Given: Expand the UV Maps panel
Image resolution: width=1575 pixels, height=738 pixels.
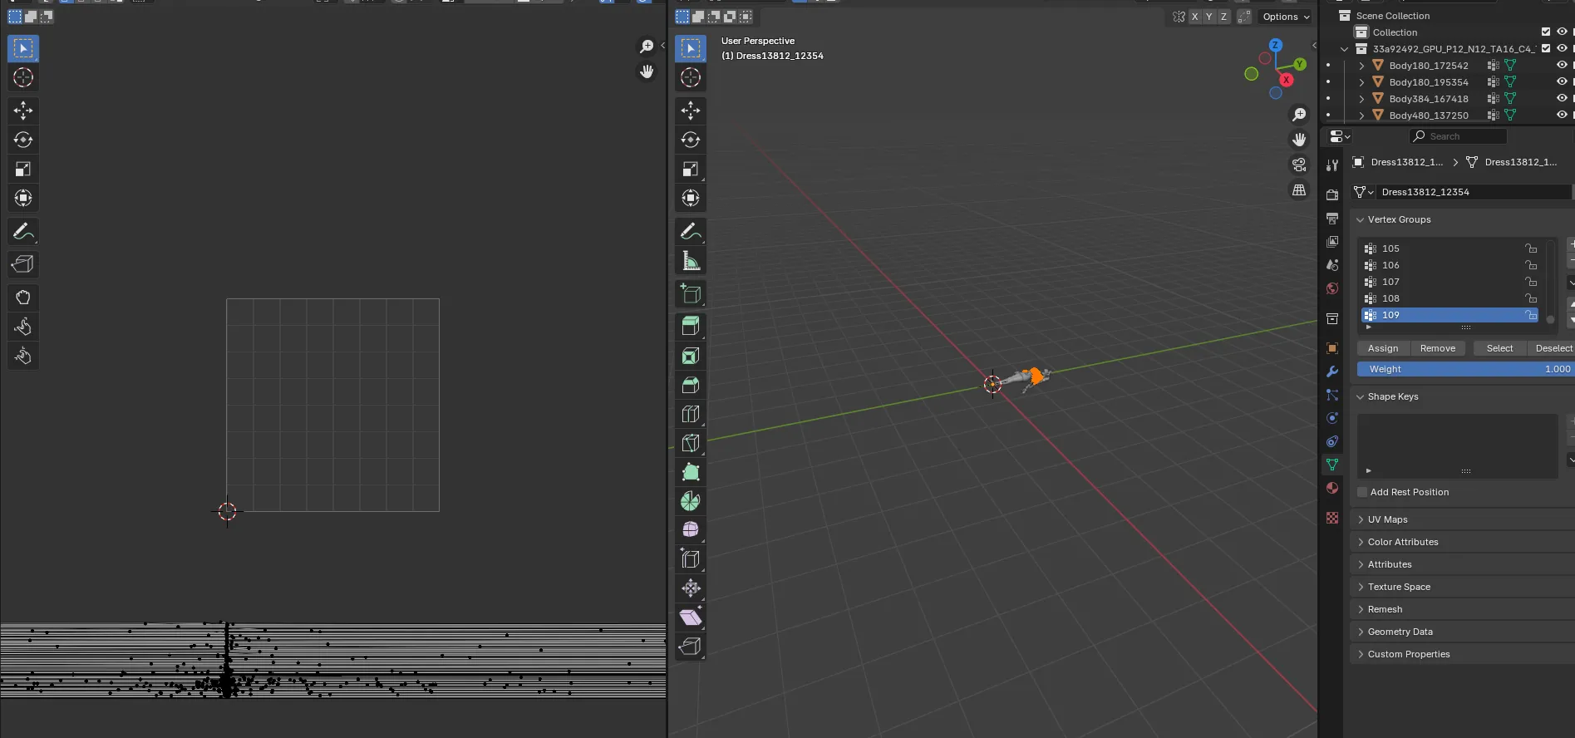Looking at the screenshot, I should pyautogui.click(x=1361, y=519).
